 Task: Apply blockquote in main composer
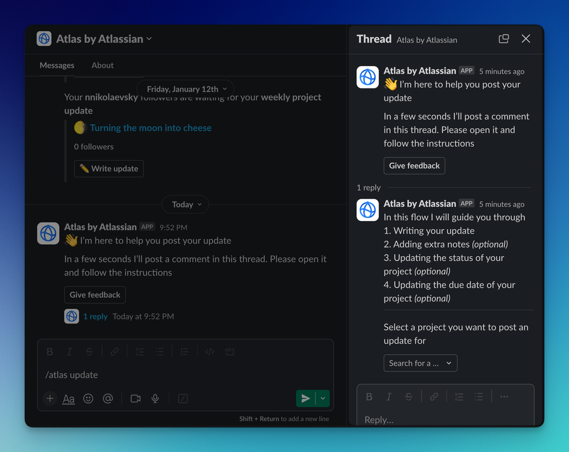tap(185, 351)
